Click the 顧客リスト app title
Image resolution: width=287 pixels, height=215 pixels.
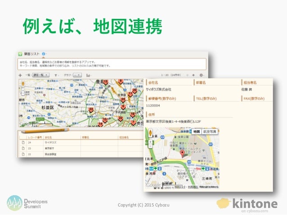(x=31, y=54)
